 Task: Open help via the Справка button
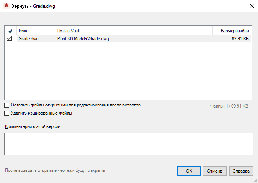(x=241, y=171)
